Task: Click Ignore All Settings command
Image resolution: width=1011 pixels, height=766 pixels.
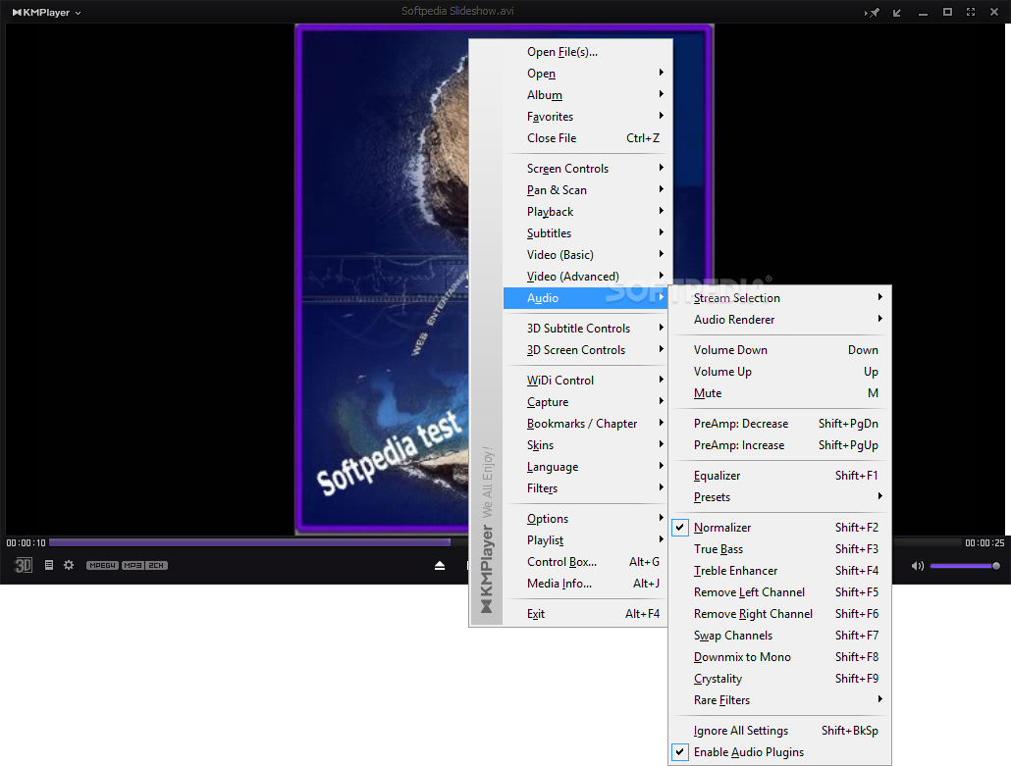Action: [780, 731]
